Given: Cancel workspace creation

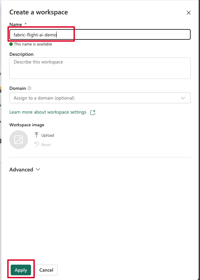Looking at the screenshot, I should tap(46, 270).
